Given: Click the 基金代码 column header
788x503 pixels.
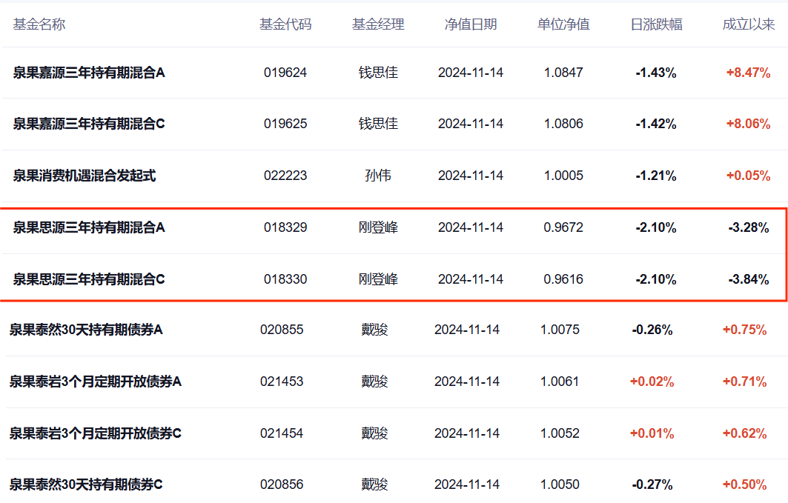Looking at the screenshot, I should pos(285,24).
